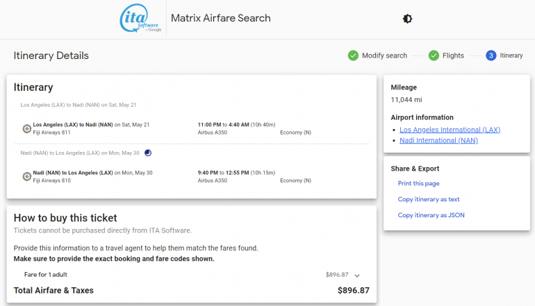535x306 pixels.
Task: Click the Matrix Airfare Search title
Action: tap(221, 19)
